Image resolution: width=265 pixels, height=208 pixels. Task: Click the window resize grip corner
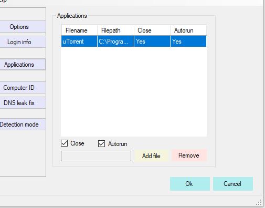click(259, 202)
